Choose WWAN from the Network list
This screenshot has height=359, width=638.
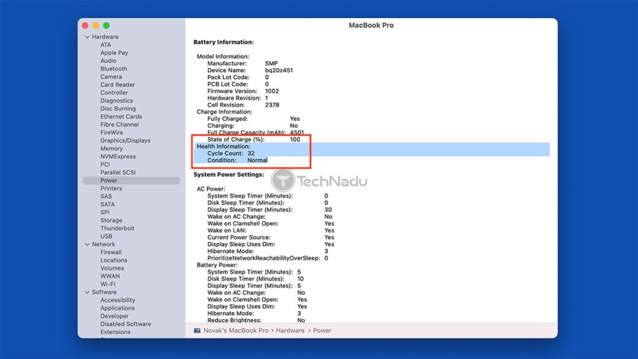[110, 276]
